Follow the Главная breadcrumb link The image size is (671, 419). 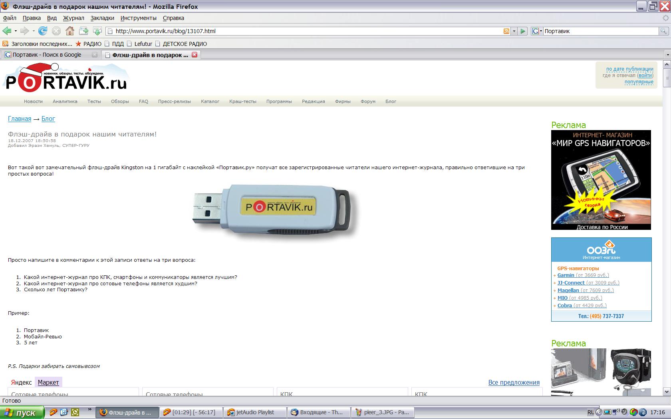[x=20, y=119]
